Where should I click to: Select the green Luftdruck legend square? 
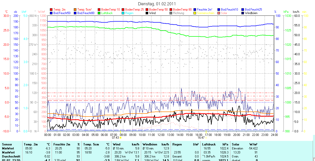click(x=99, y=13)
